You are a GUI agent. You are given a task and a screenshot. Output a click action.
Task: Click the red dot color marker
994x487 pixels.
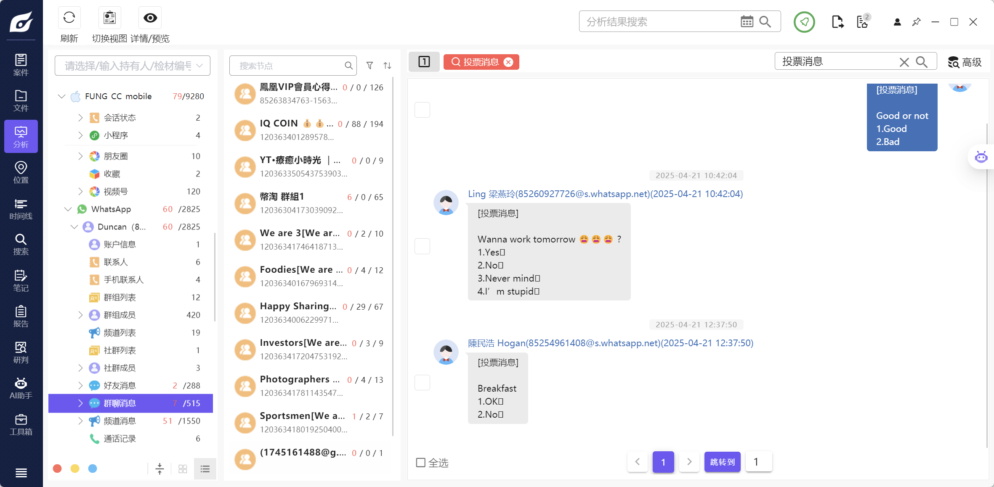coord(57,468)
